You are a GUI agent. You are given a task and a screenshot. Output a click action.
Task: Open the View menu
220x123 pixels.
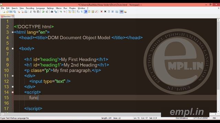[22, 8]
